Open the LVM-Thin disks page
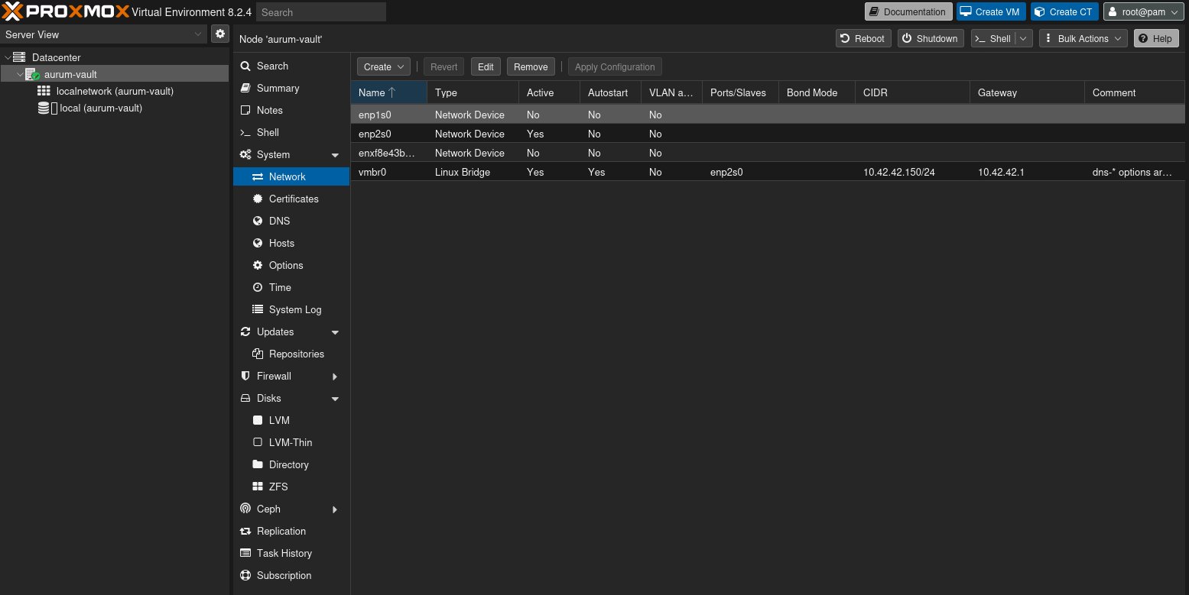 (x=291, y=442)
